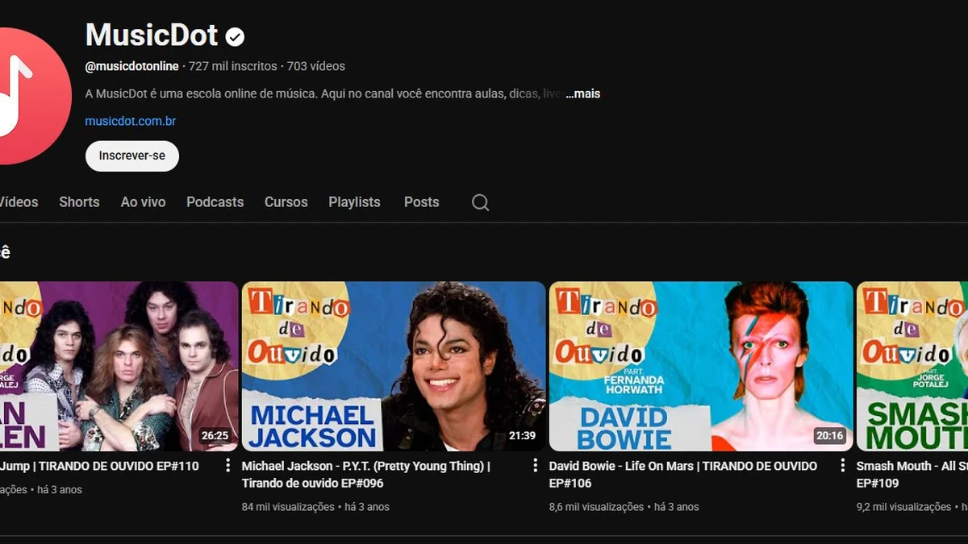Open options menu for Van Halen Jump video
Image resolution: width=968 pixels, height=544 pixels.
click(x=227, y=465)
